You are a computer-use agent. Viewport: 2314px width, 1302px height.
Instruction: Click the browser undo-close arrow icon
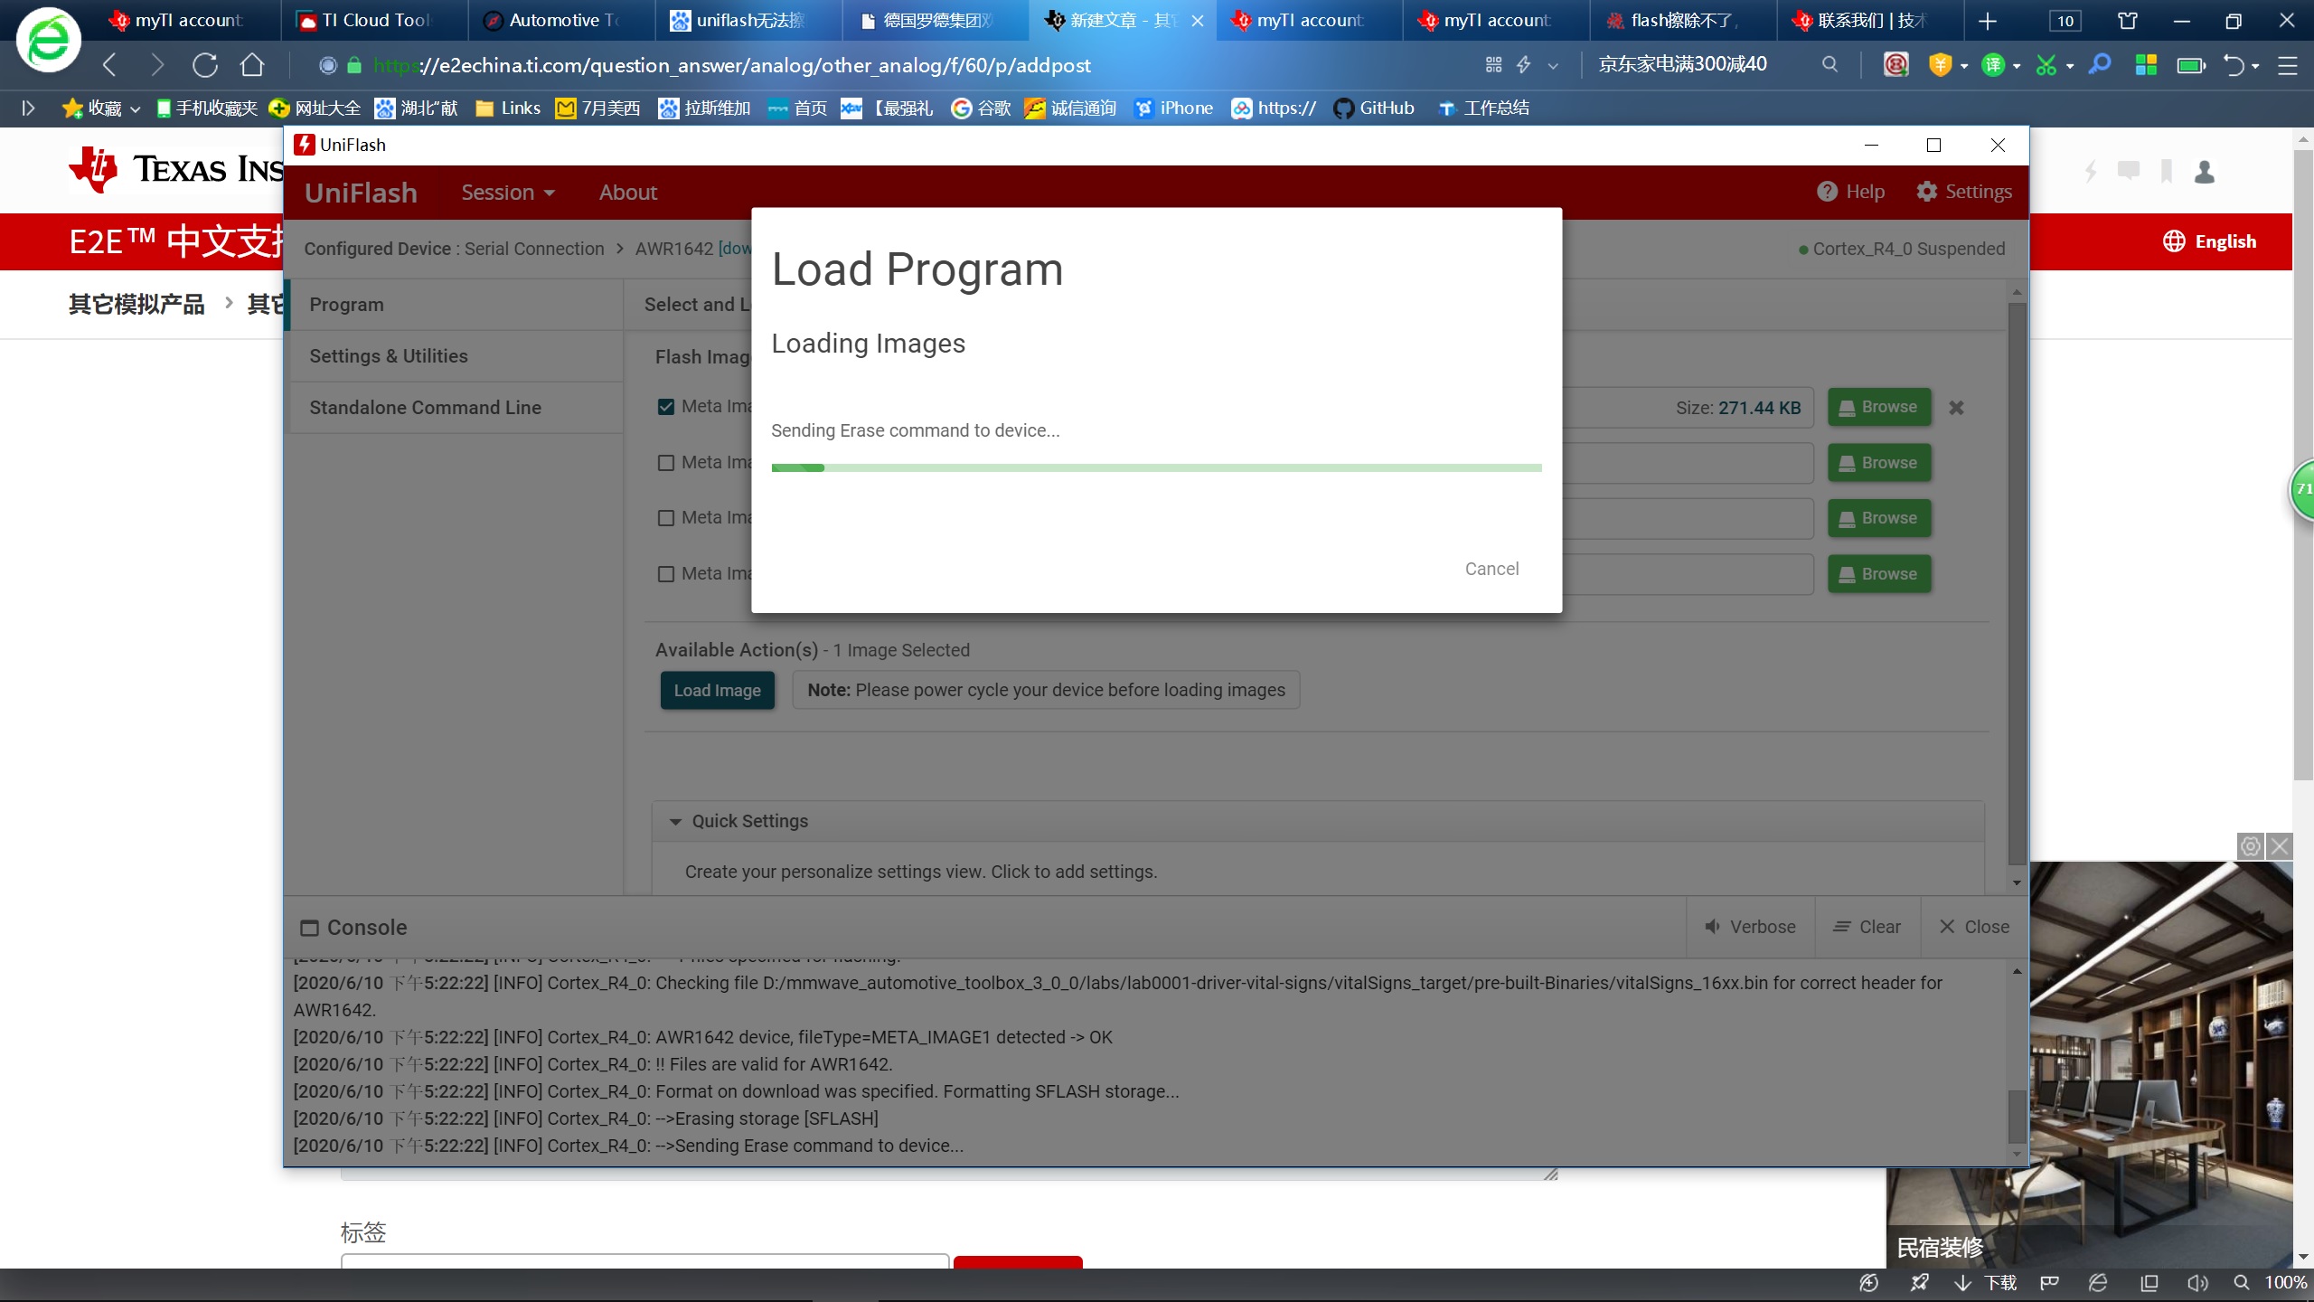coord(2233,65)
